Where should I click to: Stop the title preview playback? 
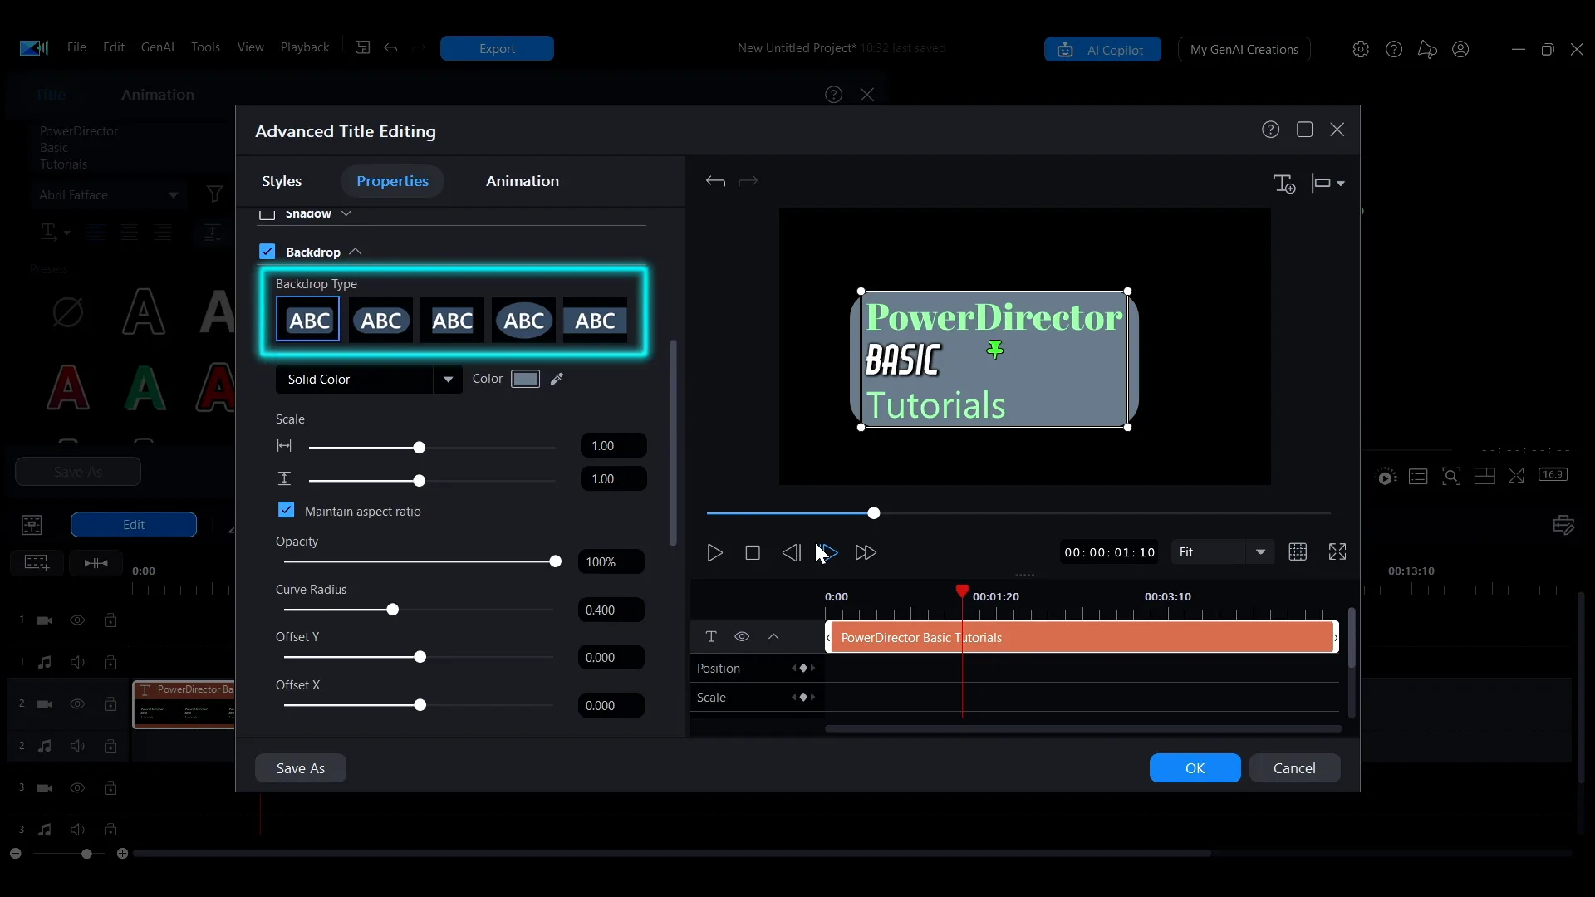click(x=753, y=552)
